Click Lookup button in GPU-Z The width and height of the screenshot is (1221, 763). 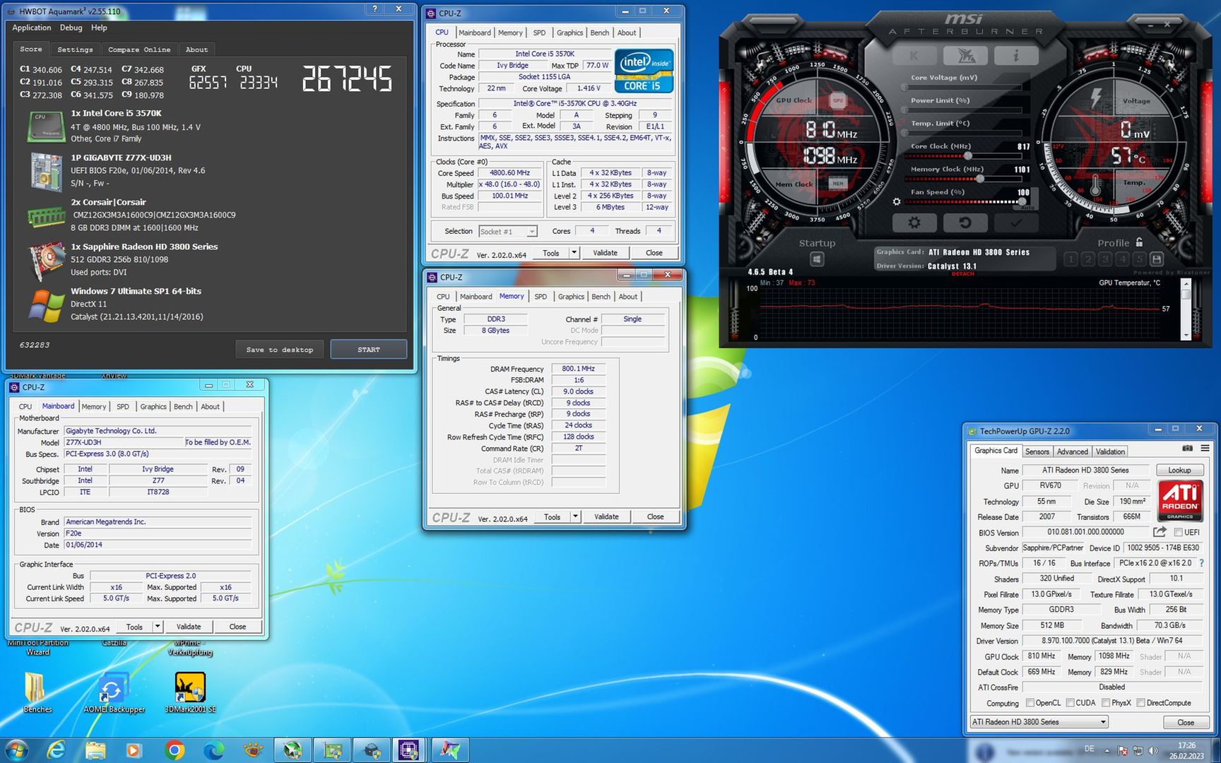1179,470
